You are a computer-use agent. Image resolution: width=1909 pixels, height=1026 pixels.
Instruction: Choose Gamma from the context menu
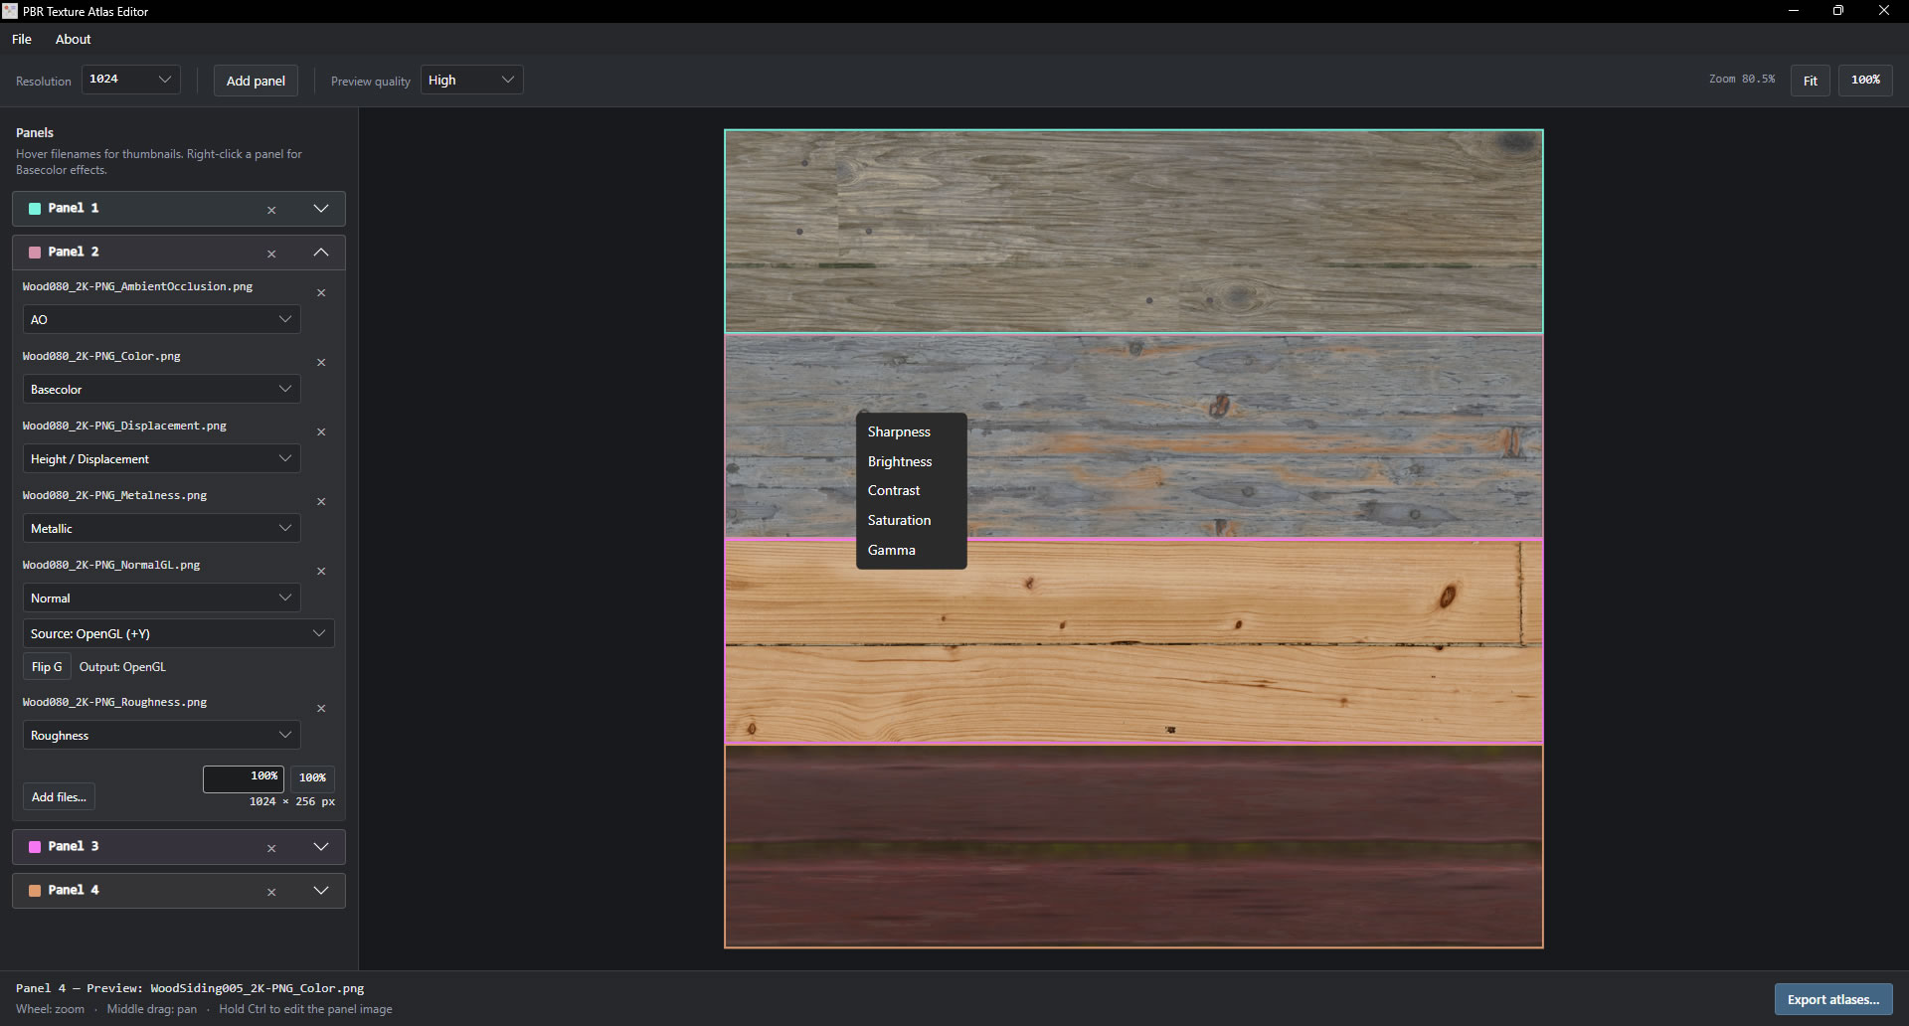coord(911,550)
